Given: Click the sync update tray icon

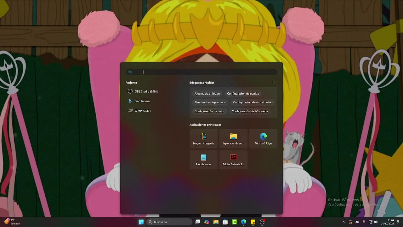Looking at the screenshot, I should pyautogui.click(x=350, y=222).
